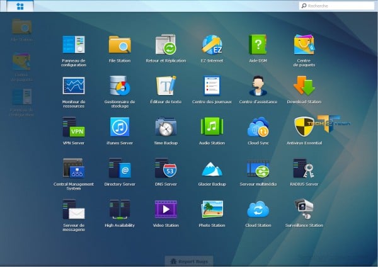Open Gestionnaire de stockage
The image size is (378, 267).
pyautogui.click(x=120, y=86)
